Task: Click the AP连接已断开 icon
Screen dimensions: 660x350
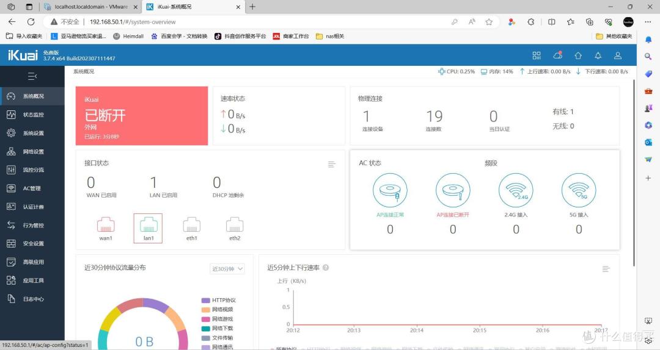Action: 453,190
